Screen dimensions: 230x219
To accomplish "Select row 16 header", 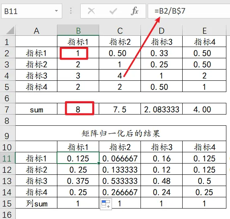I will 8,214.
